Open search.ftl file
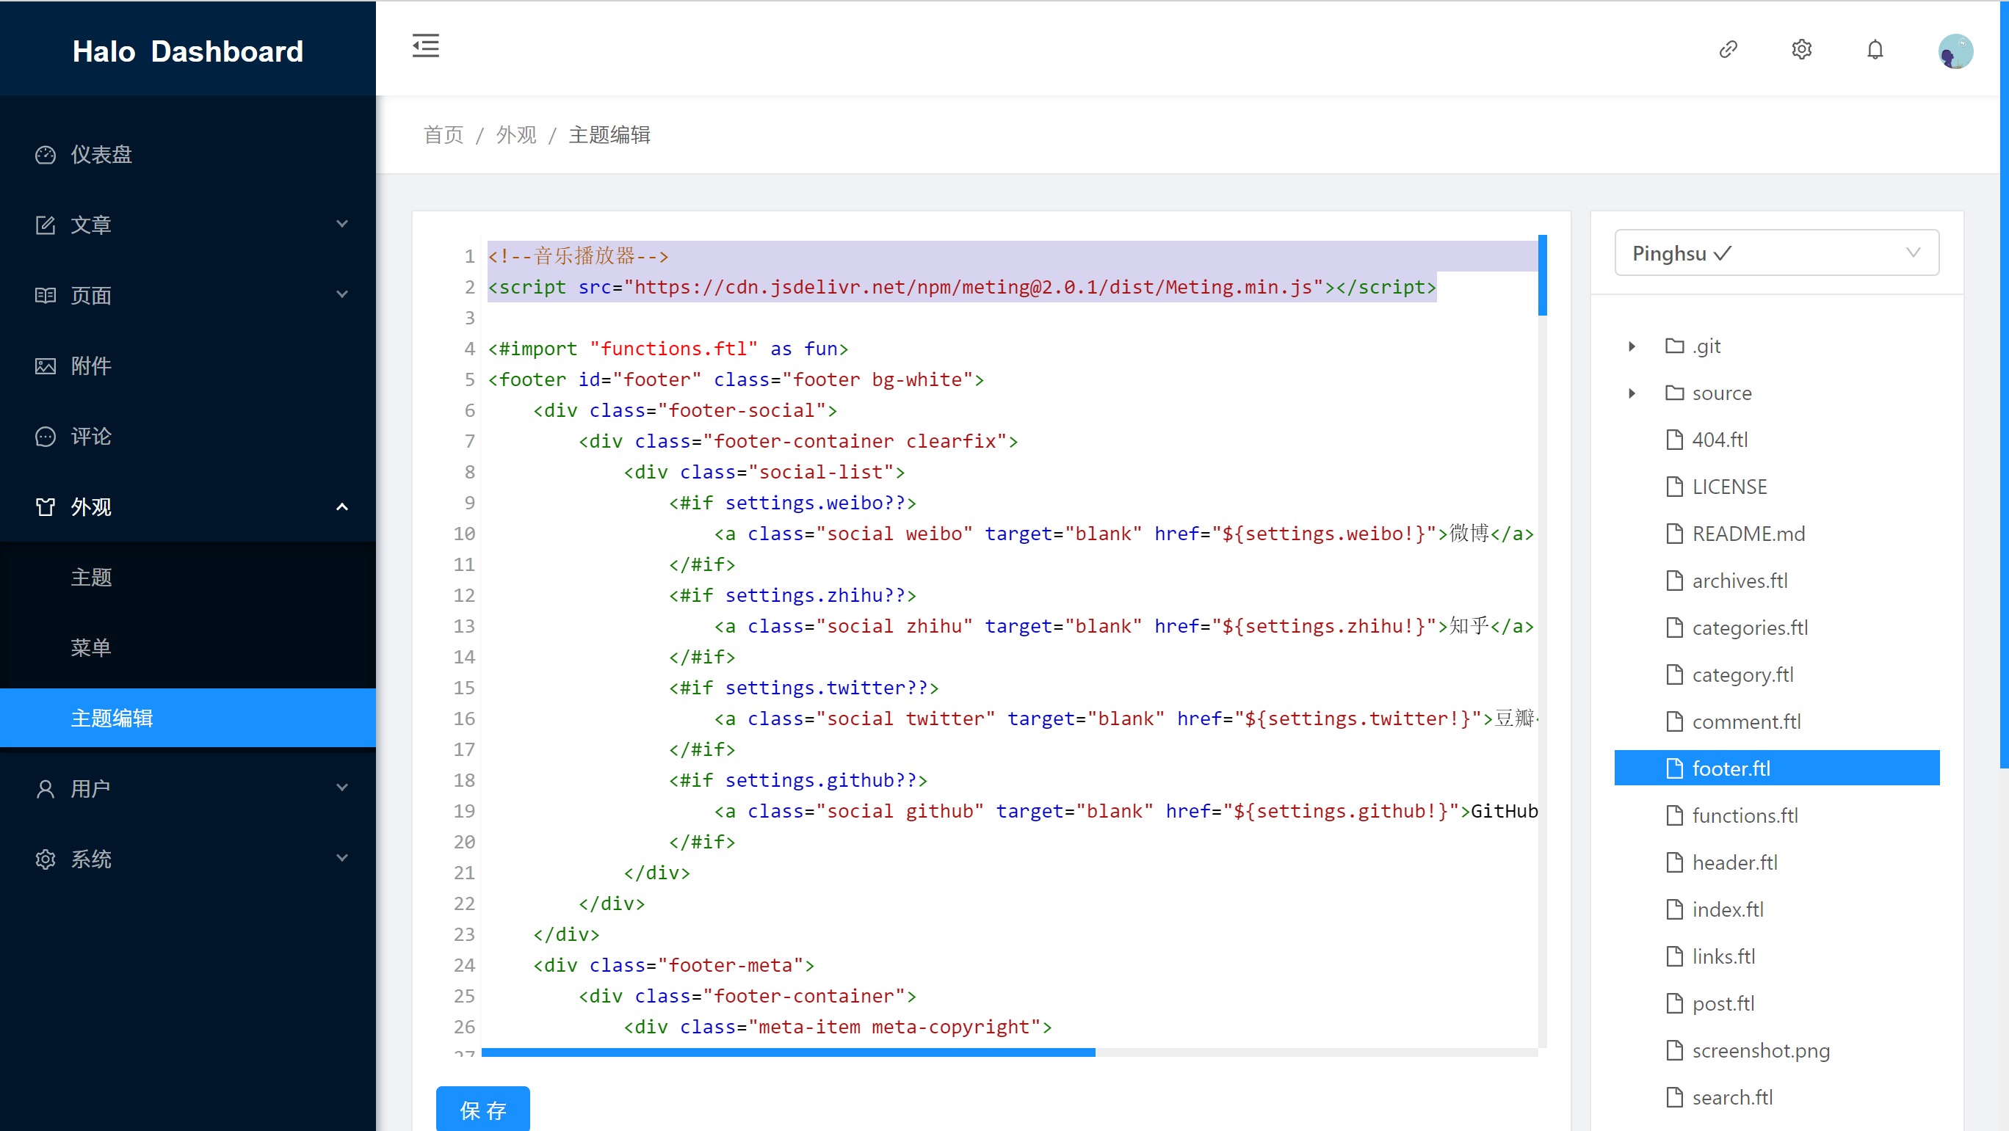This screenshot has width=2009, height=1131. (x=1719, y=1097)
